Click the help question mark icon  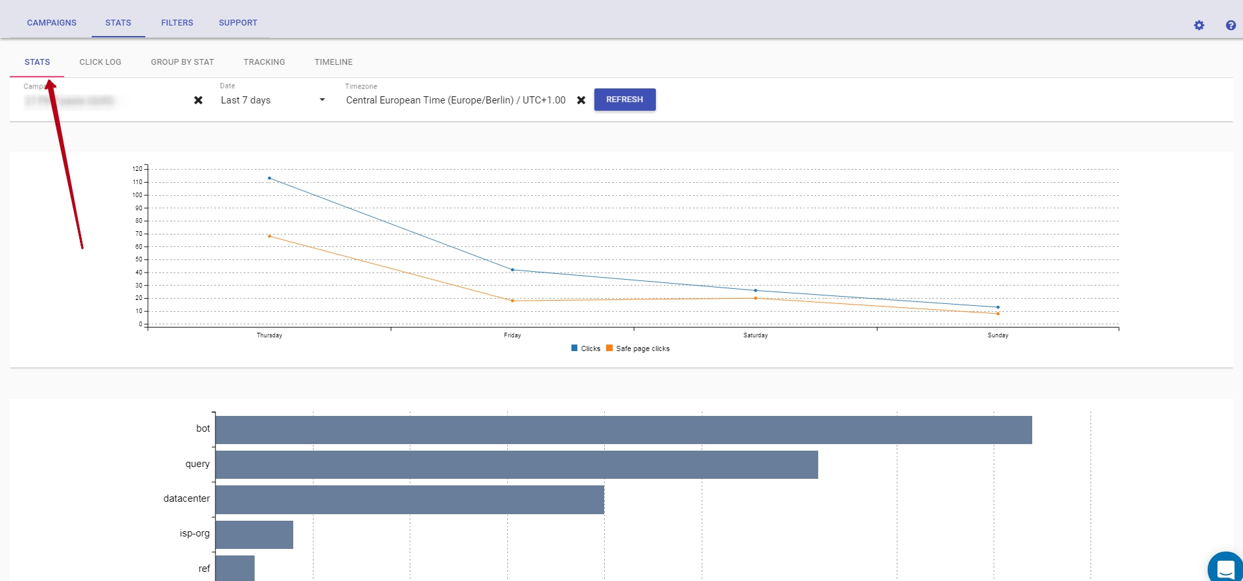click(x=1231, y=26)
